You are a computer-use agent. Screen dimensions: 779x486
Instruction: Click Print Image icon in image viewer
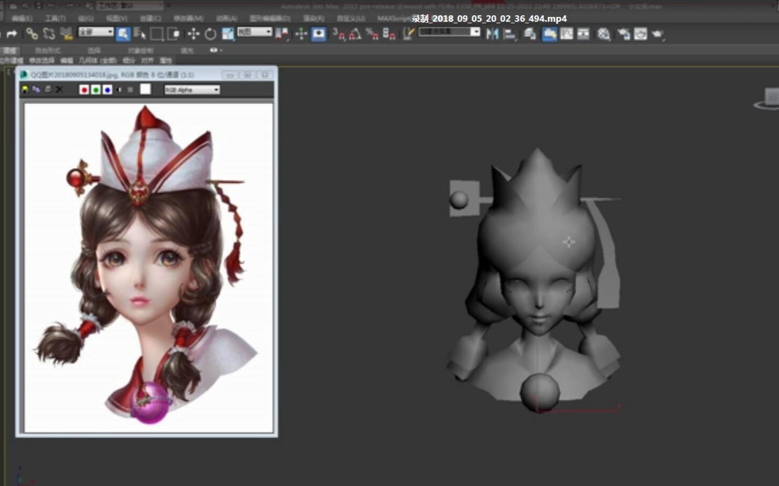coord(48,89)
